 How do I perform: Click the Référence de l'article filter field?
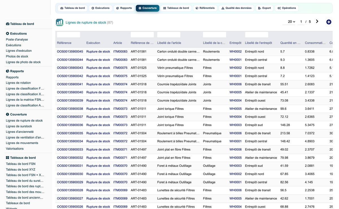pos(142,35)
